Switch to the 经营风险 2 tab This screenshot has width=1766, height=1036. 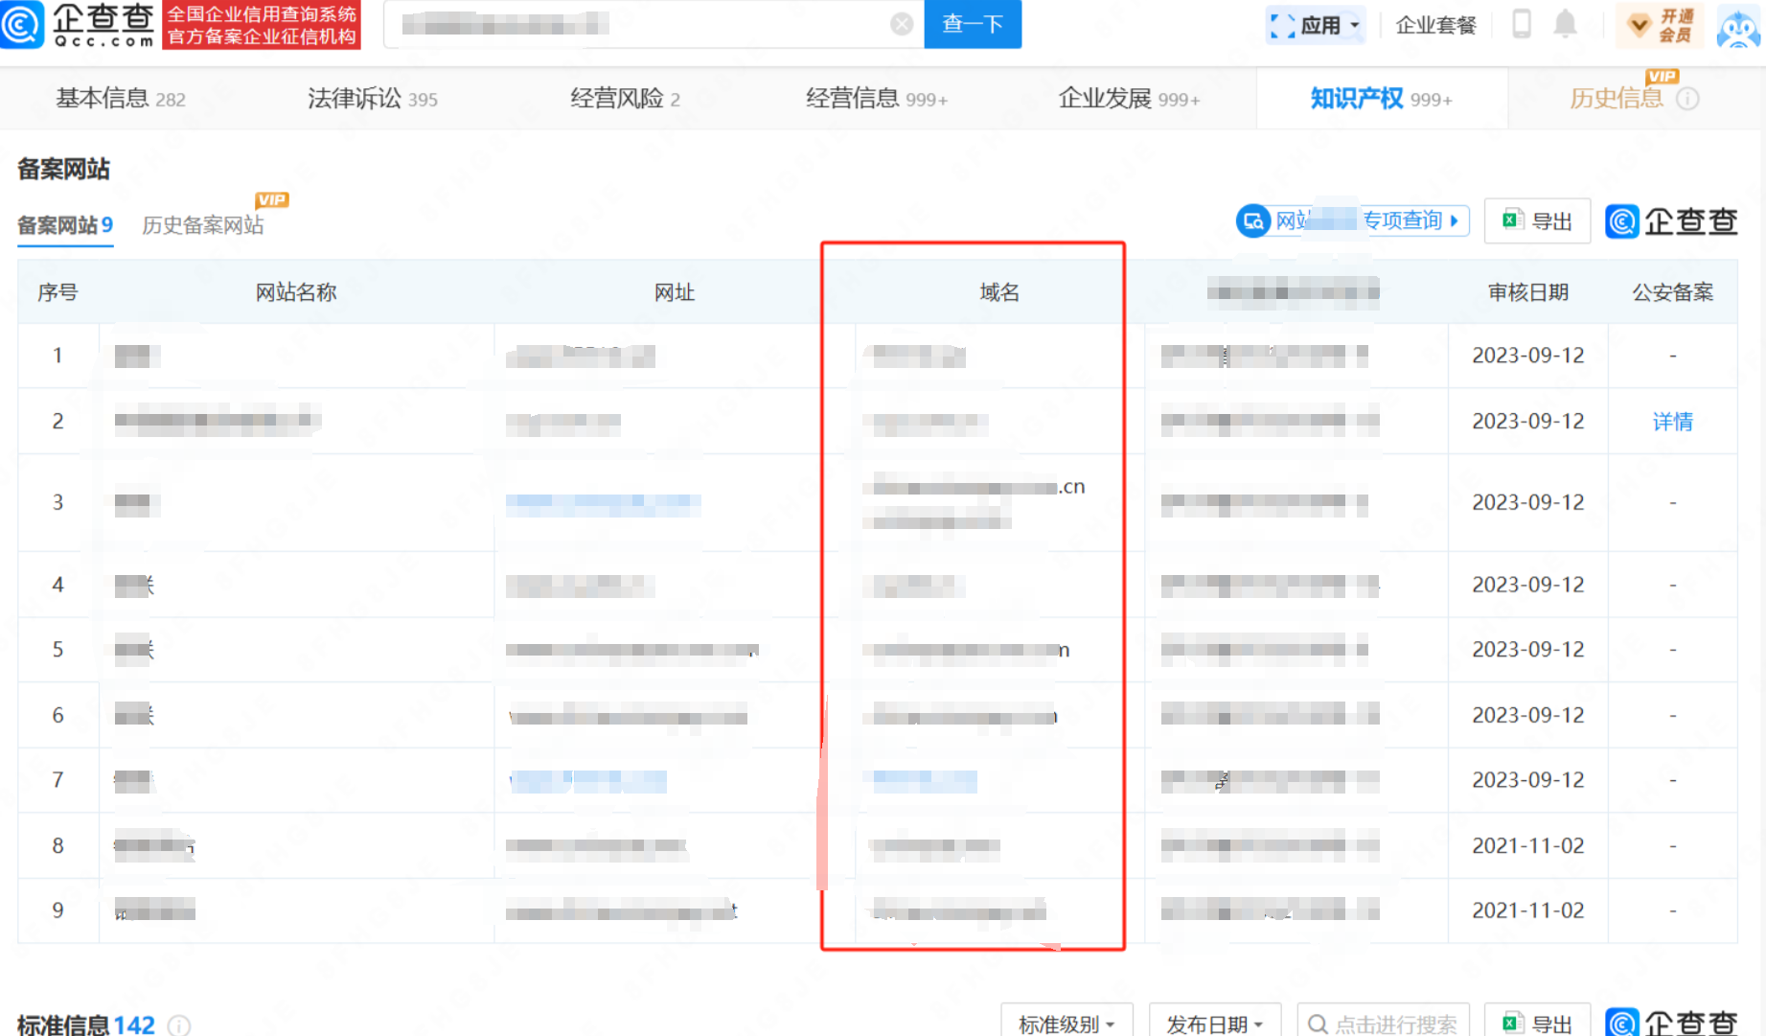coord(625,99)
